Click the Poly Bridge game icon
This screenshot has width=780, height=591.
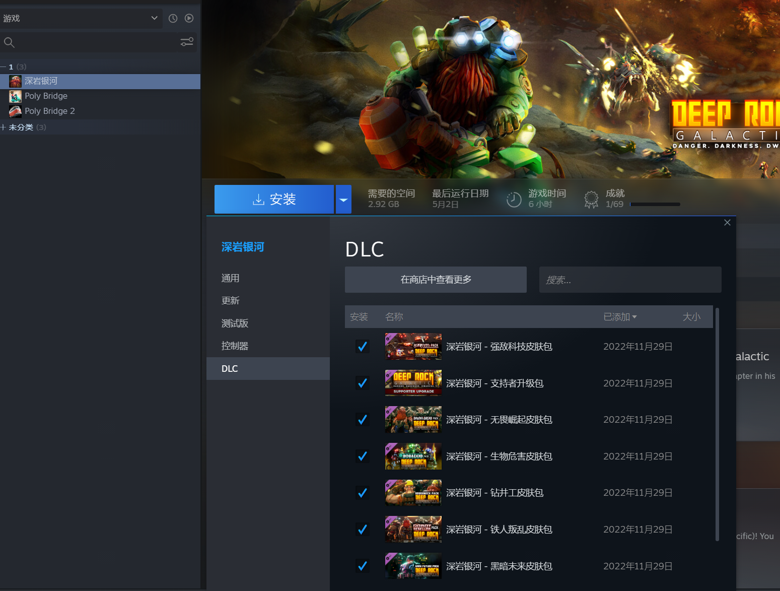(15, 96)
